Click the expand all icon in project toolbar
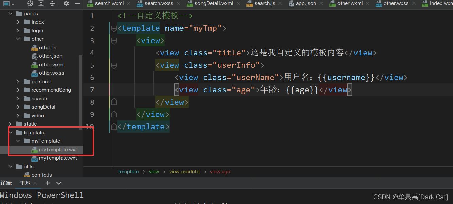This screenshot has height=204, width=453. tap(41, 4)
